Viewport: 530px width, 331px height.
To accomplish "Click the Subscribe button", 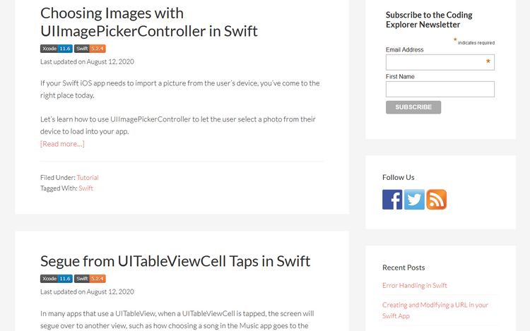I will 413,107.
